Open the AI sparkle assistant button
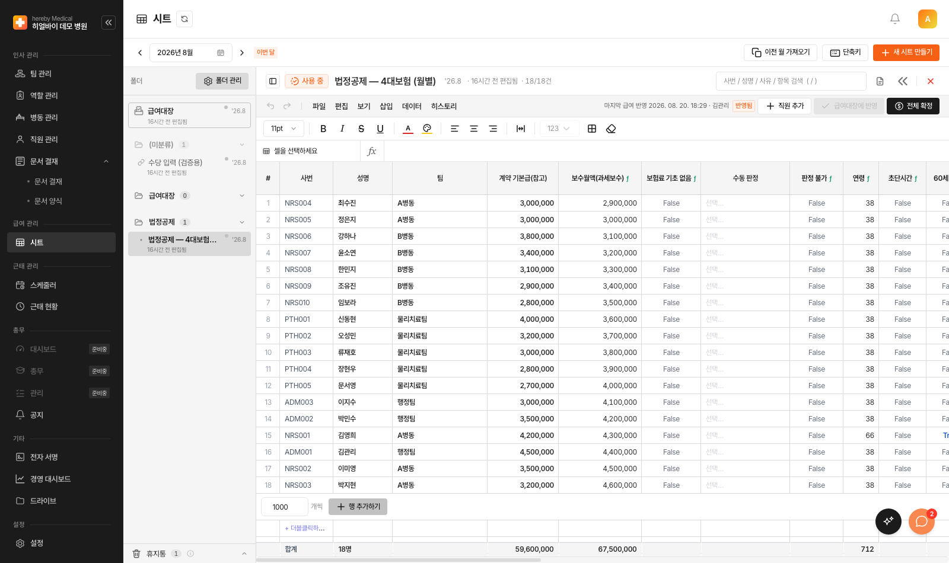The image size is (949, 563). coord(889,522)
